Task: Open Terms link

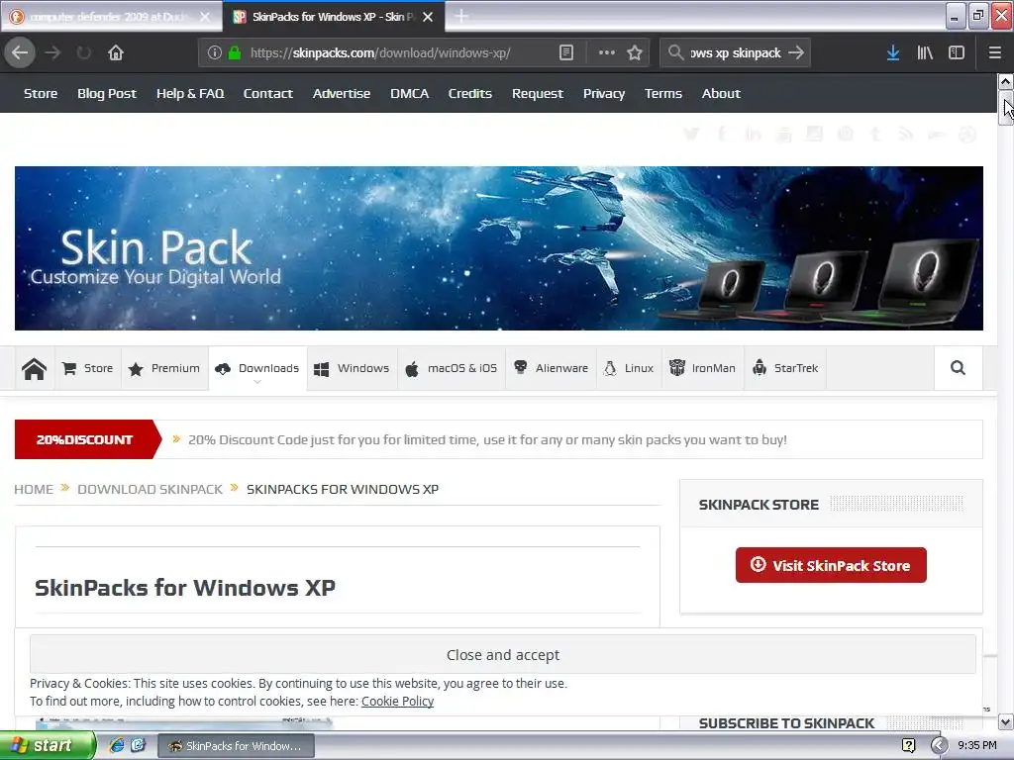Action: click(x=662, y=94)
